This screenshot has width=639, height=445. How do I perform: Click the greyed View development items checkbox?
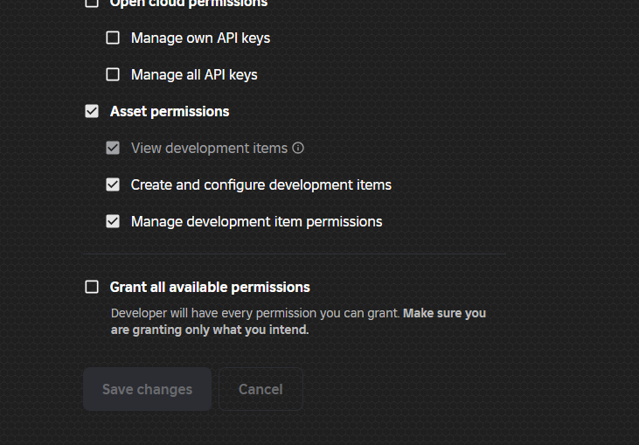coord(113,148)
